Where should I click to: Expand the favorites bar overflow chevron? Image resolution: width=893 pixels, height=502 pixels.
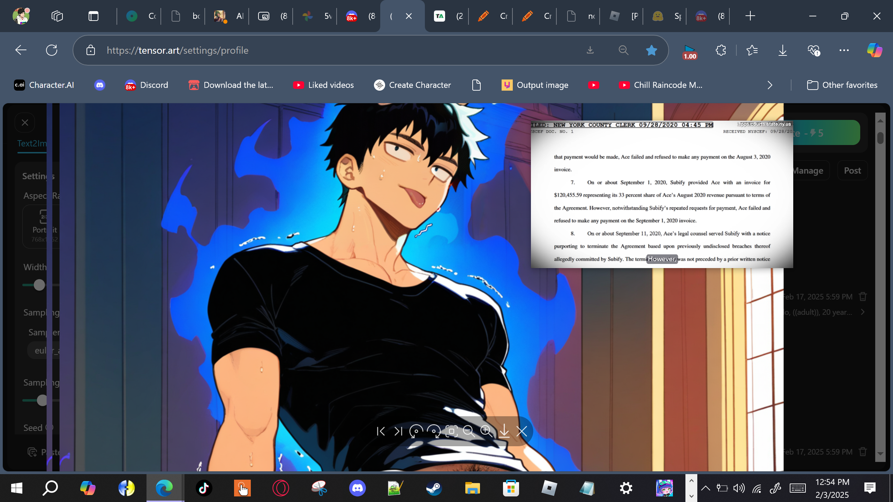click(770, 85)
